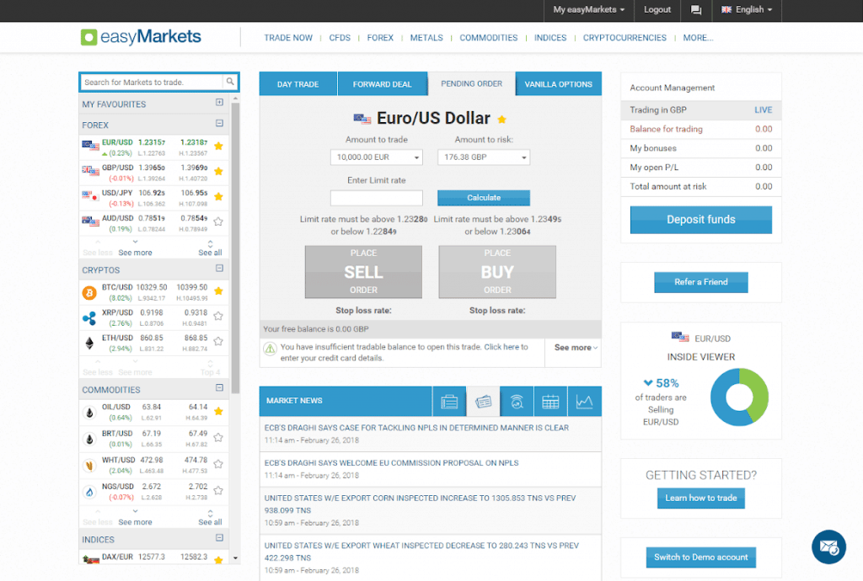Open the Amount to trade dropdown
This screenshot has width=863, height=581.
pyautogui.click(x=377, y=157)
